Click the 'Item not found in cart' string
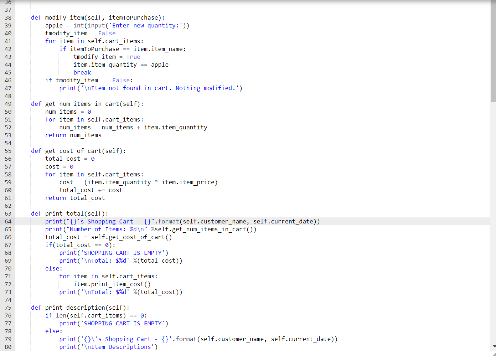The height and width of the screenshot is (356, 496). pyautogui.click(x=160, y=88)
